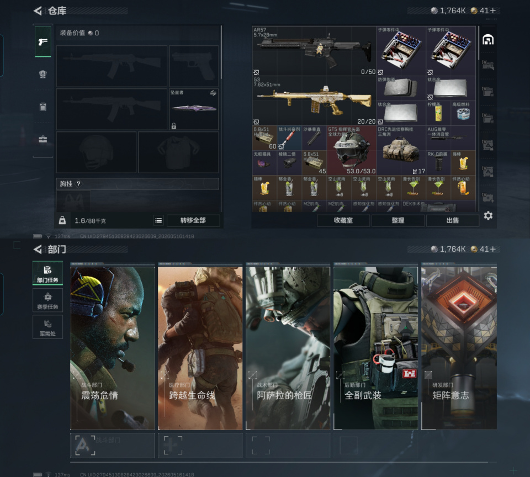Click the question mark next to 胸挂
Screen dimensions: 530x477
[x=78, y=183]
